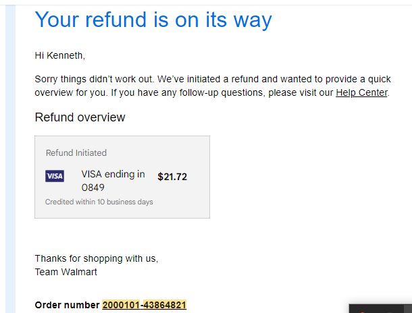Open the Help Center link
412x313 pixels.
tap(361, 92)
